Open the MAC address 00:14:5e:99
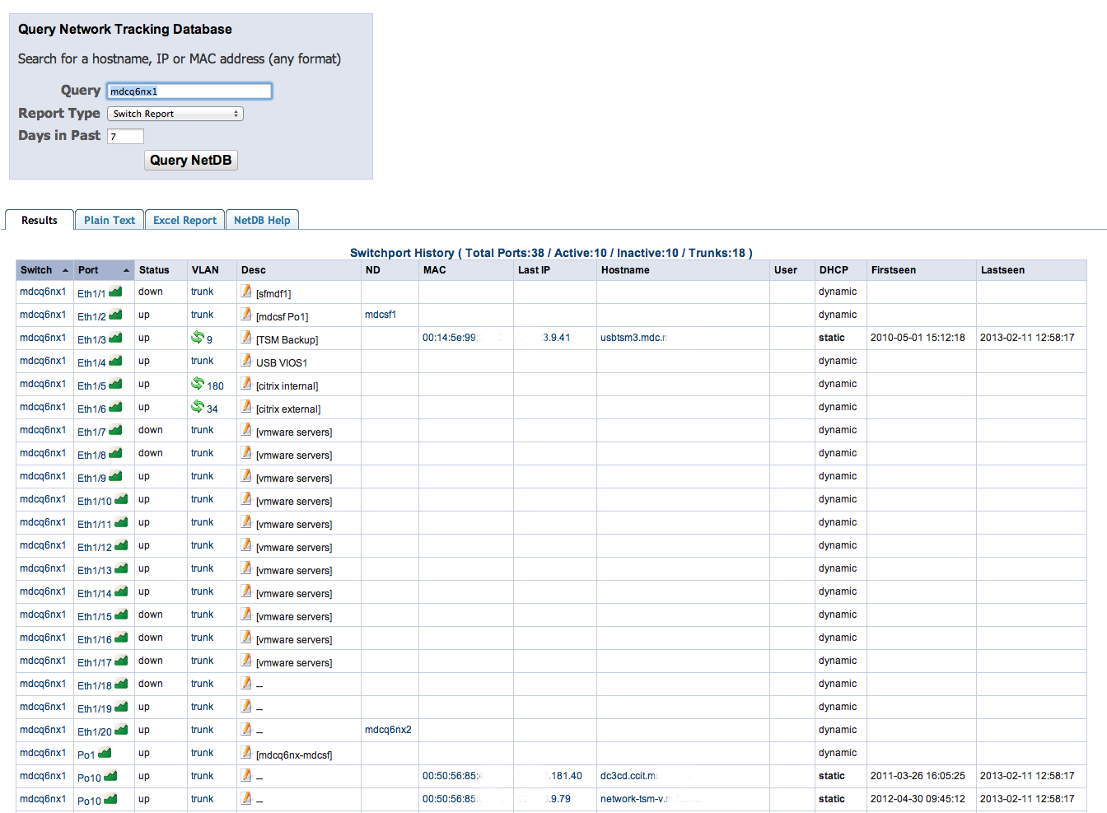The width and height of the screenshot is (1107, 813). coord(450,338)
